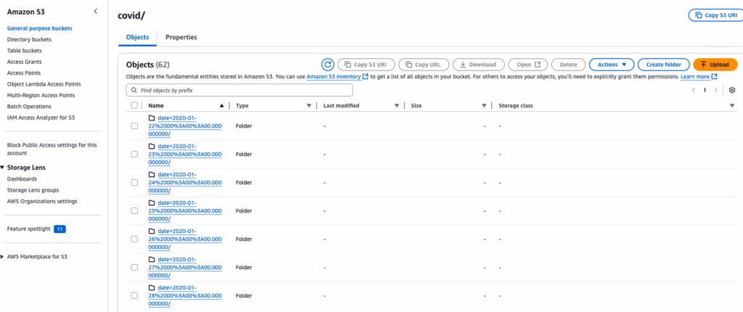
Task: Click folder icon for date=2020-01-26
Action: (152, 231)
